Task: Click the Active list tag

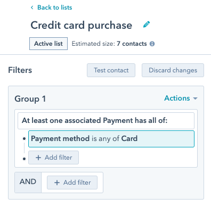Action: coord(48,44)
